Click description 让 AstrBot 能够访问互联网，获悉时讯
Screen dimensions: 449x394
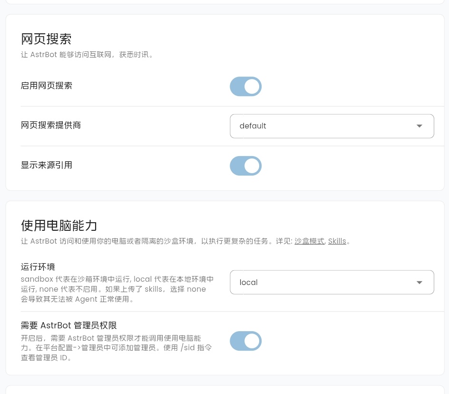(87, 54)
